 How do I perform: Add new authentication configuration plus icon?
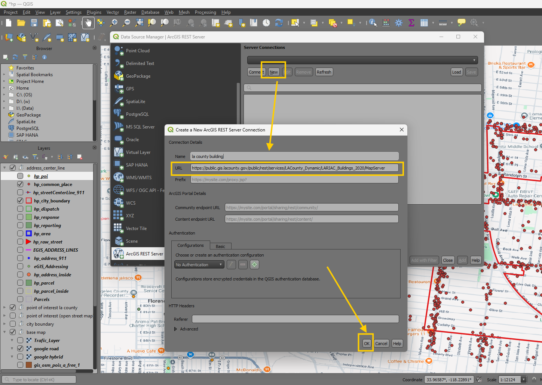254,264
